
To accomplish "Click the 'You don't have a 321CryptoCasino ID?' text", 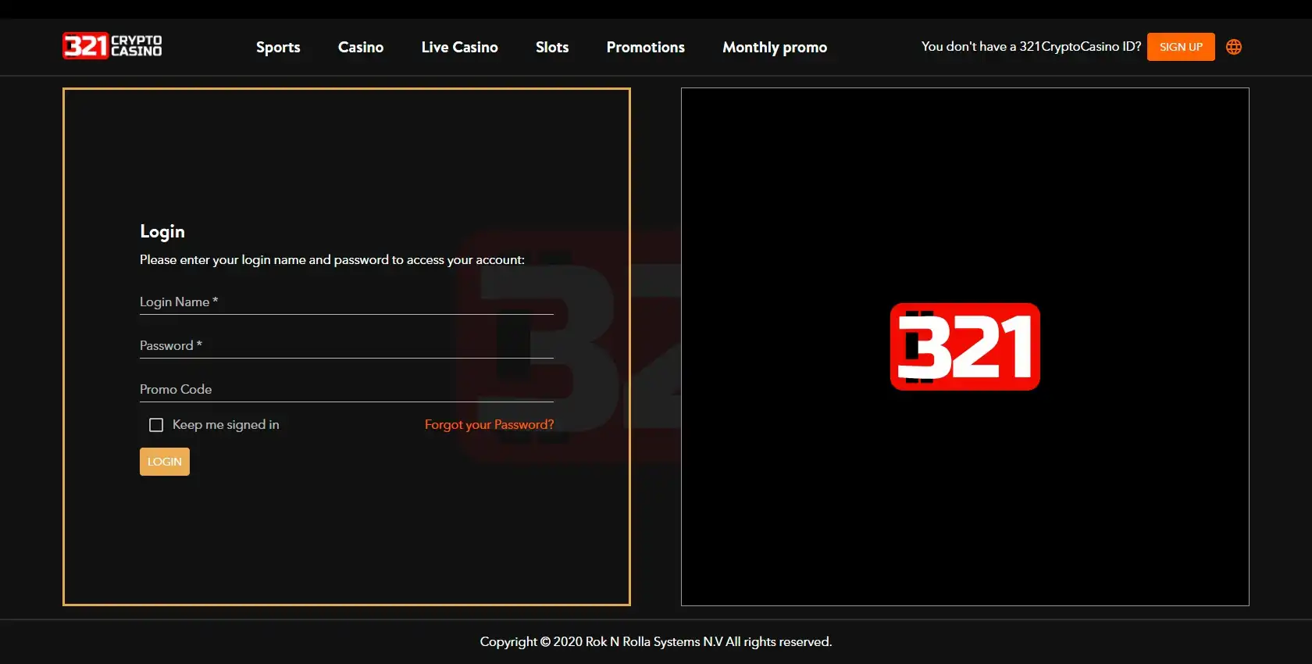I will coord(1031,47).
